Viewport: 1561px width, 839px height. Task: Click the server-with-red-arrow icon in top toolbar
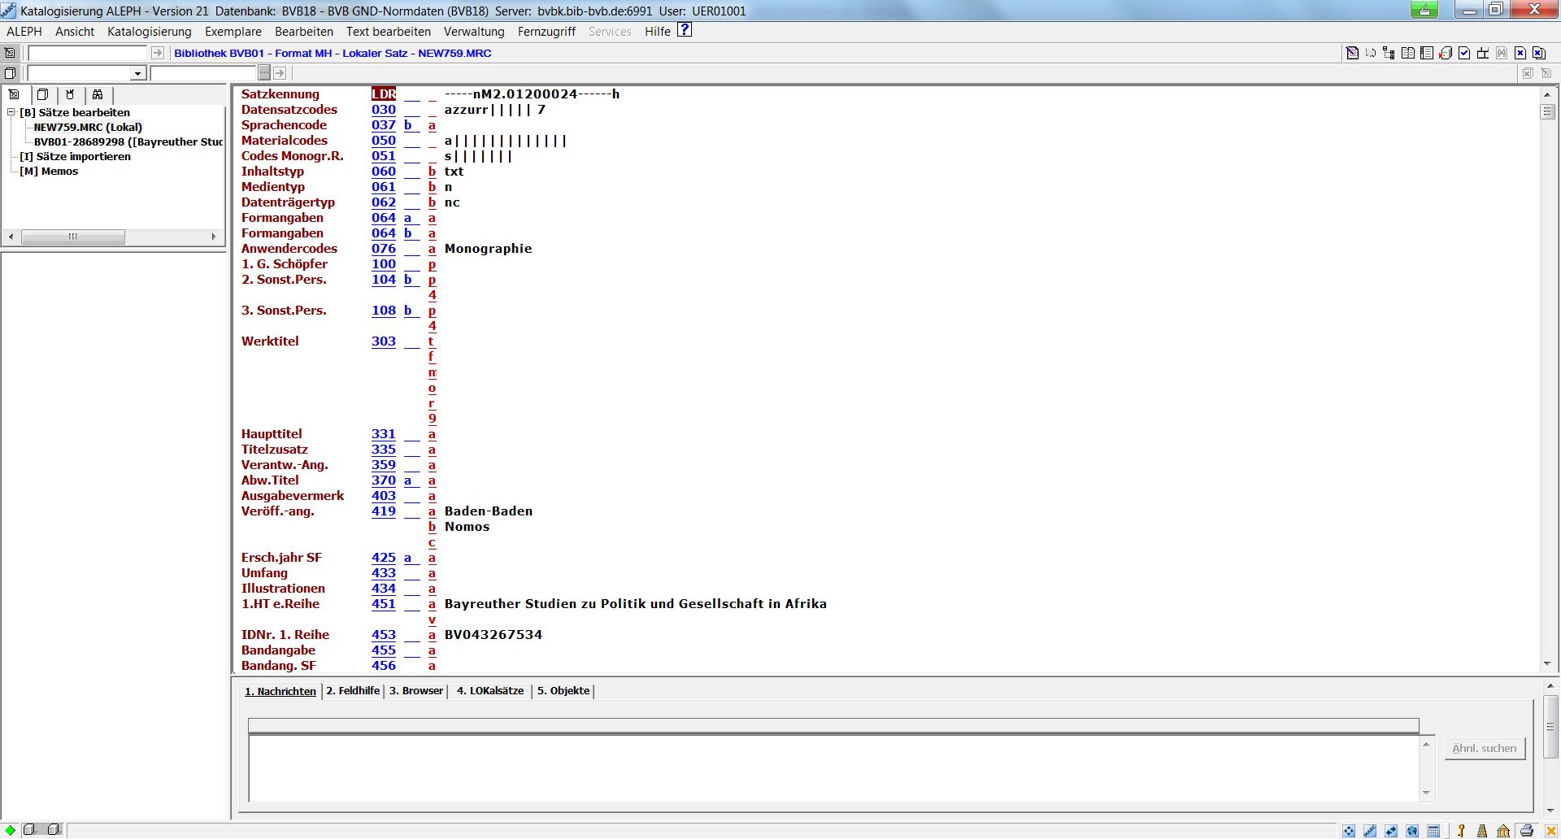click(1446, 53)
